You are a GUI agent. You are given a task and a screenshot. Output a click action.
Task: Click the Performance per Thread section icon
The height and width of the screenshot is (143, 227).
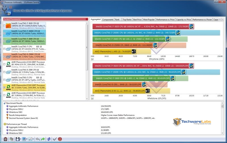(5, 124)
